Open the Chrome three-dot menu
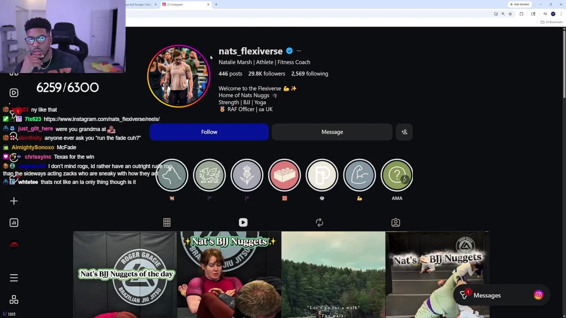 [x=561, y=14]
